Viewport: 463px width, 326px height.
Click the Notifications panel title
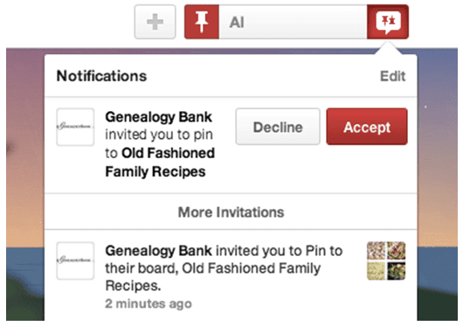coord(101,76)
